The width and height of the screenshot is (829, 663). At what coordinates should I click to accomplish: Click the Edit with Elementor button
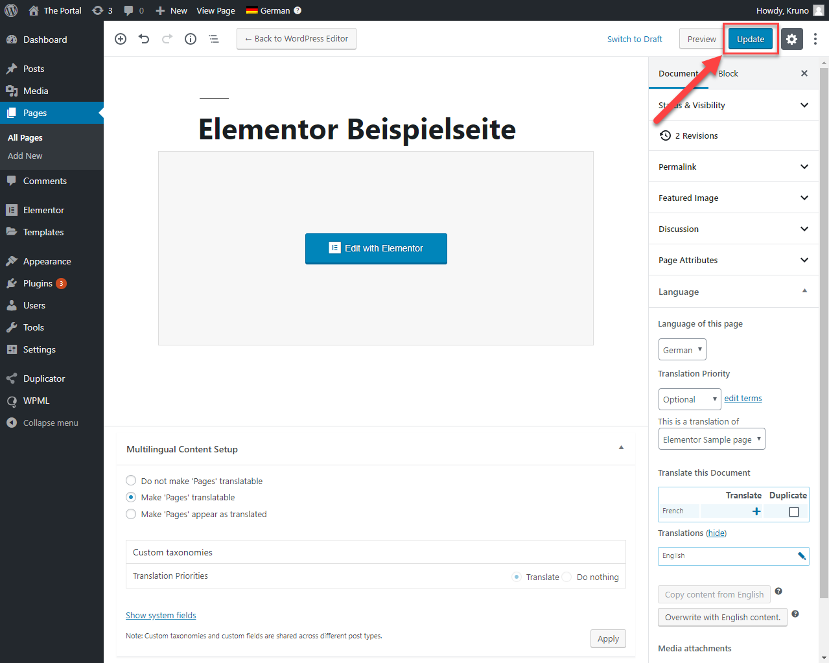click(x=376, y=248)
